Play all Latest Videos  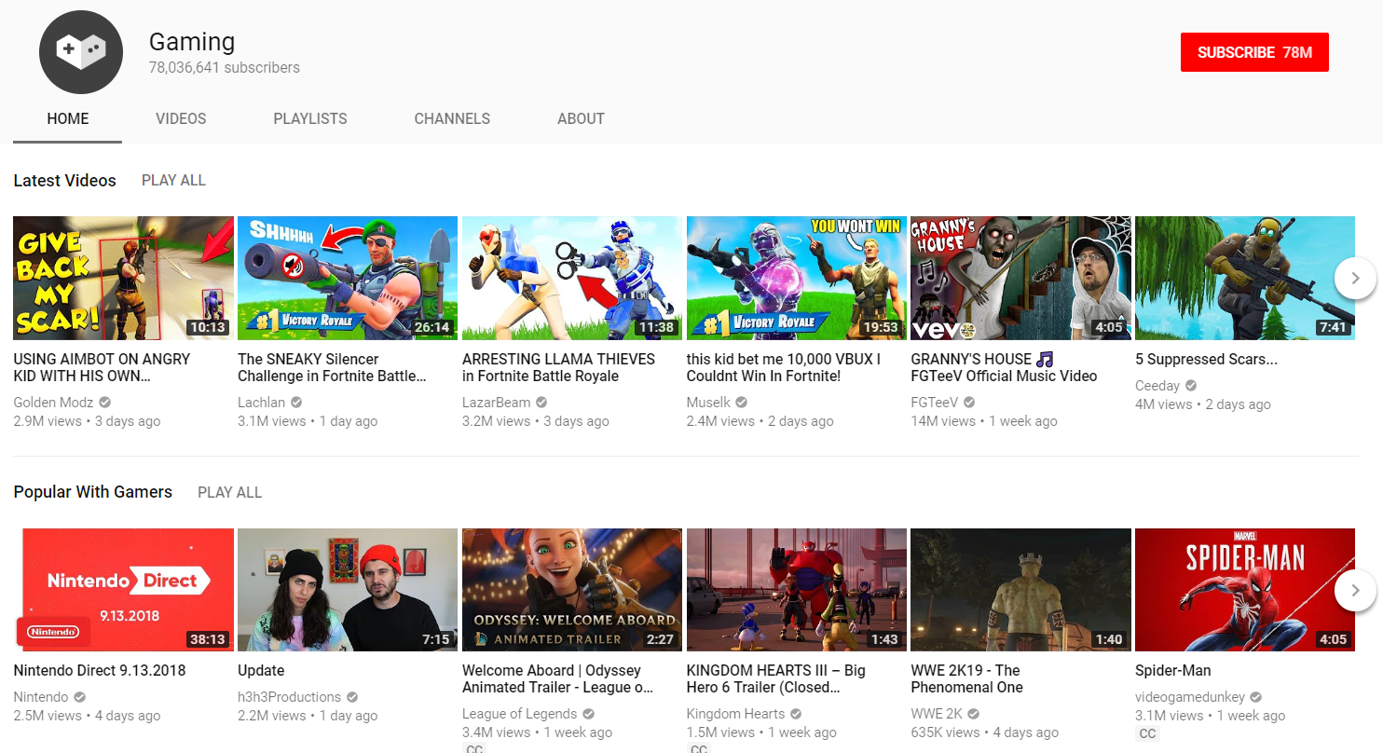173,180
